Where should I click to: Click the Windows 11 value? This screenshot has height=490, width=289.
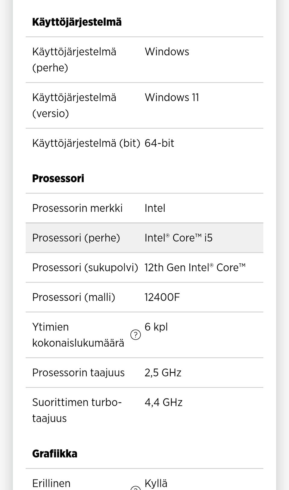(172, 98)
